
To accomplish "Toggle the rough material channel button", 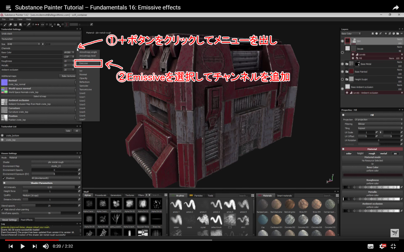I will (x=372, y=154).
